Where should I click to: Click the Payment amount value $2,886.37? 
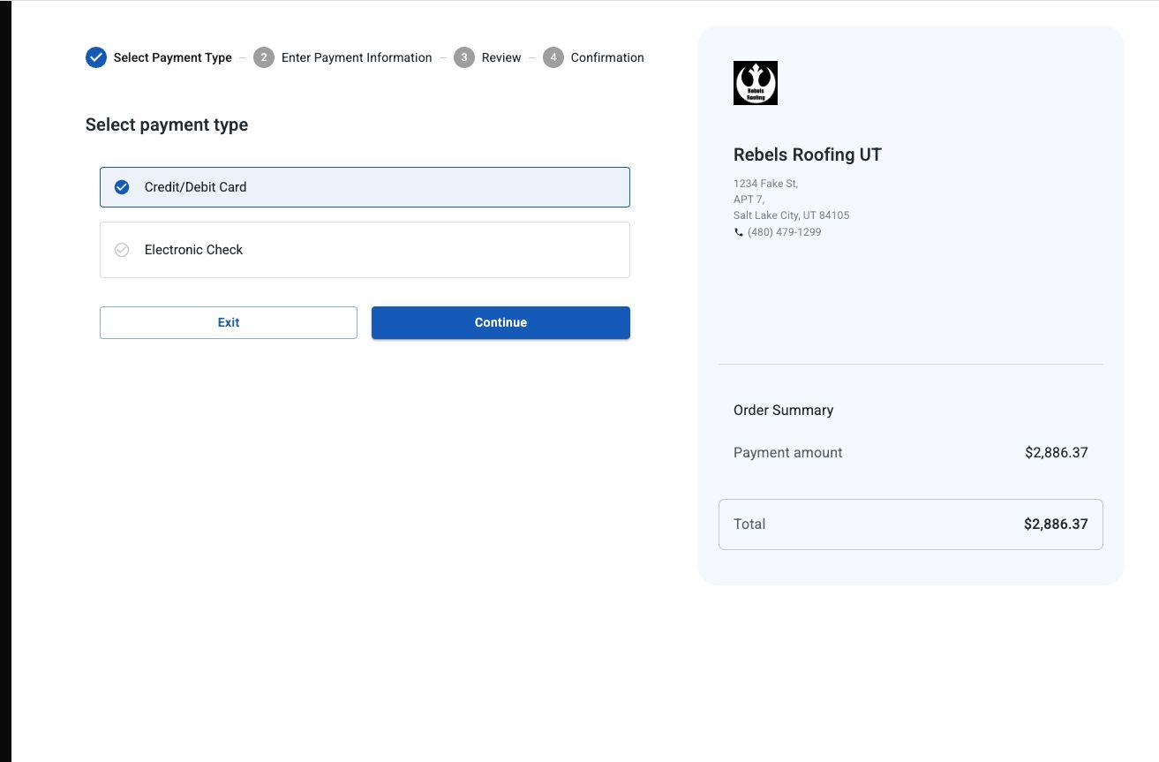(x=1056, y=453)
